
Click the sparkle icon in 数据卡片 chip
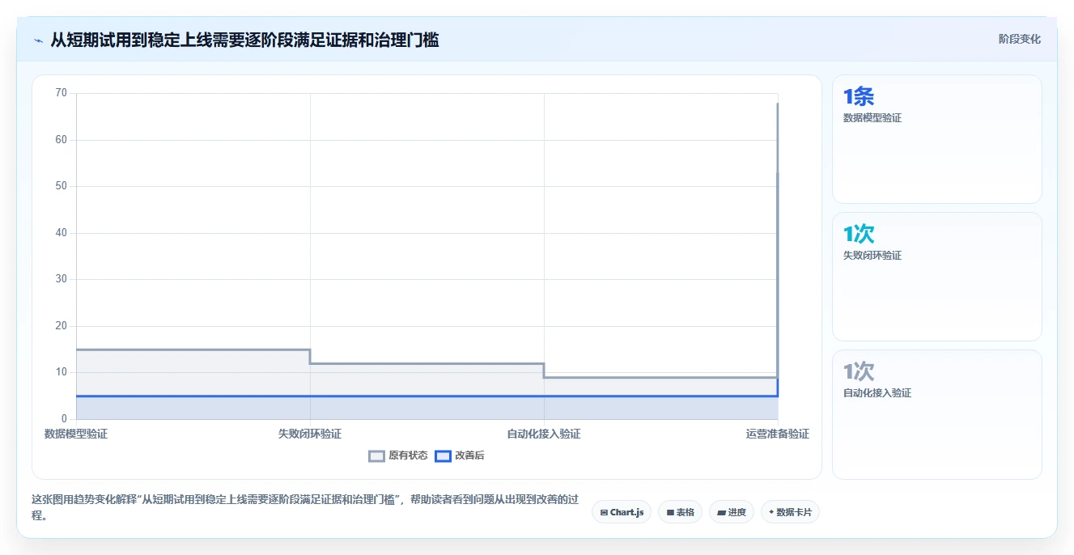(x=771, y=512)
